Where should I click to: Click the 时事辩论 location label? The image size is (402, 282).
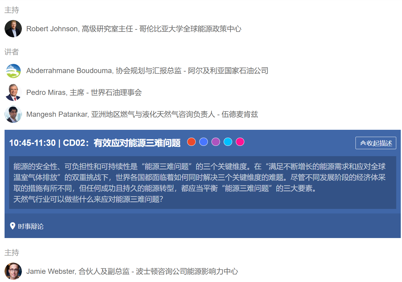(x=31, y=227)
